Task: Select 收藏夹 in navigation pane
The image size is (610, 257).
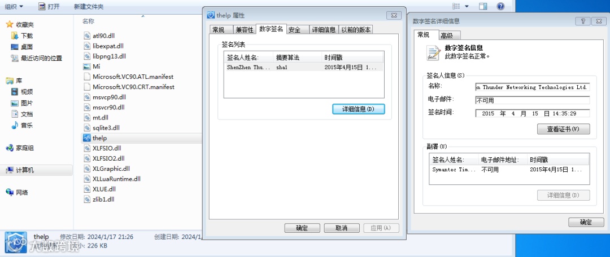Action: 20,24
